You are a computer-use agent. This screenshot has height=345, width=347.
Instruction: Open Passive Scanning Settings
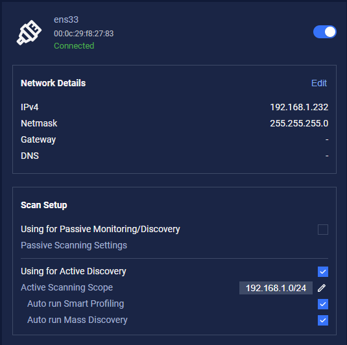click(x=74, y=245)
